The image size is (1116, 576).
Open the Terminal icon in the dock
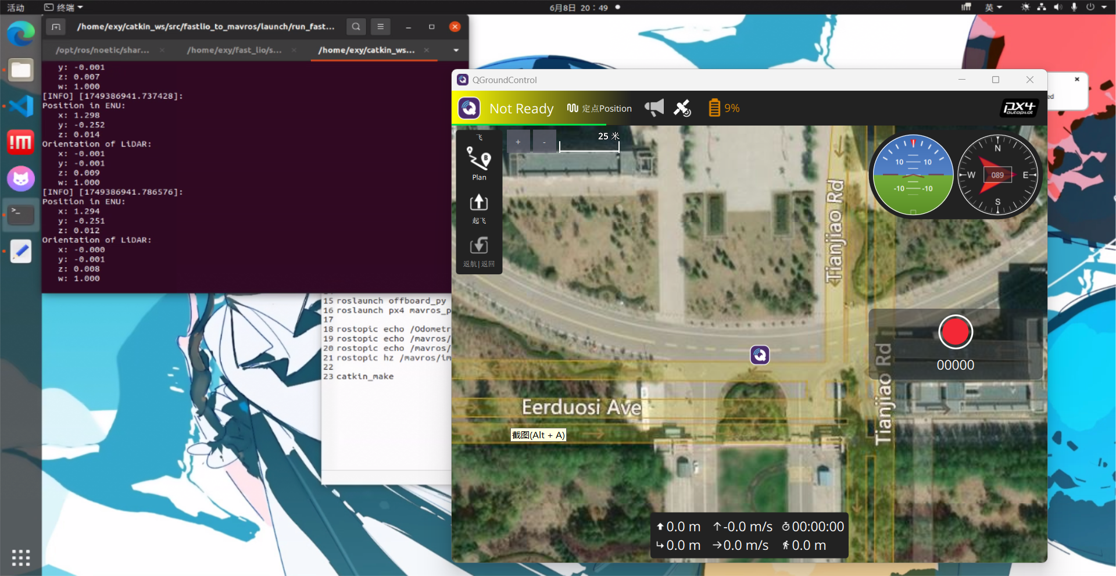click(x=21, y=214)
